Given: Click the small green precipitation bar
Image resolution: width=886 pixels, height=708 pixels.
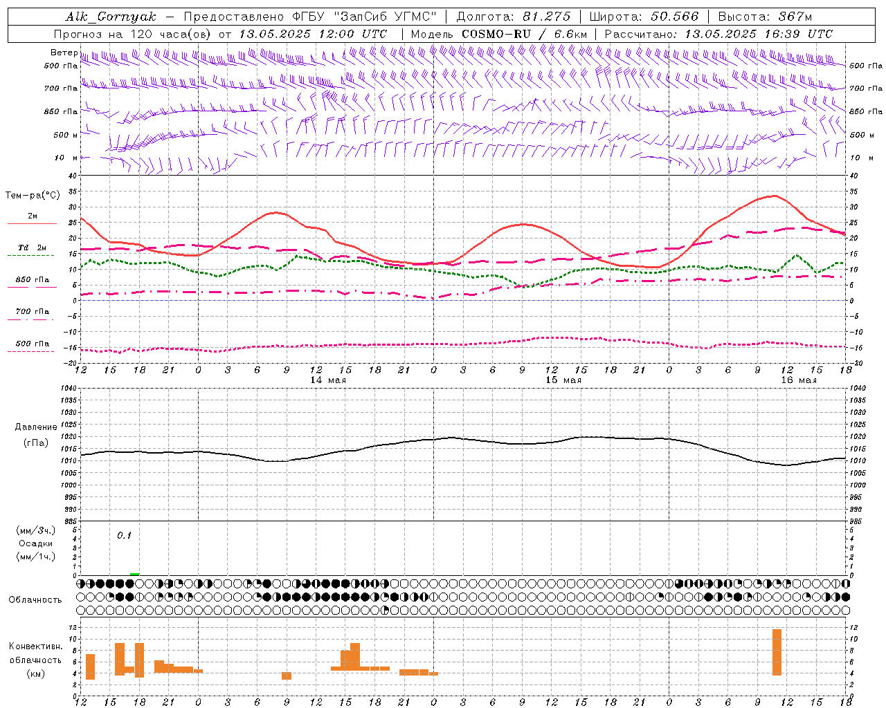Looking at the screenshot, I should (x=134, y=574).
